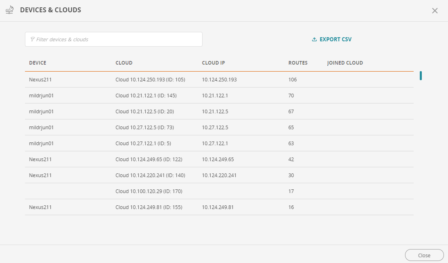Click the Export CSV link
The image size is (448, 263).
coord(335,40)
